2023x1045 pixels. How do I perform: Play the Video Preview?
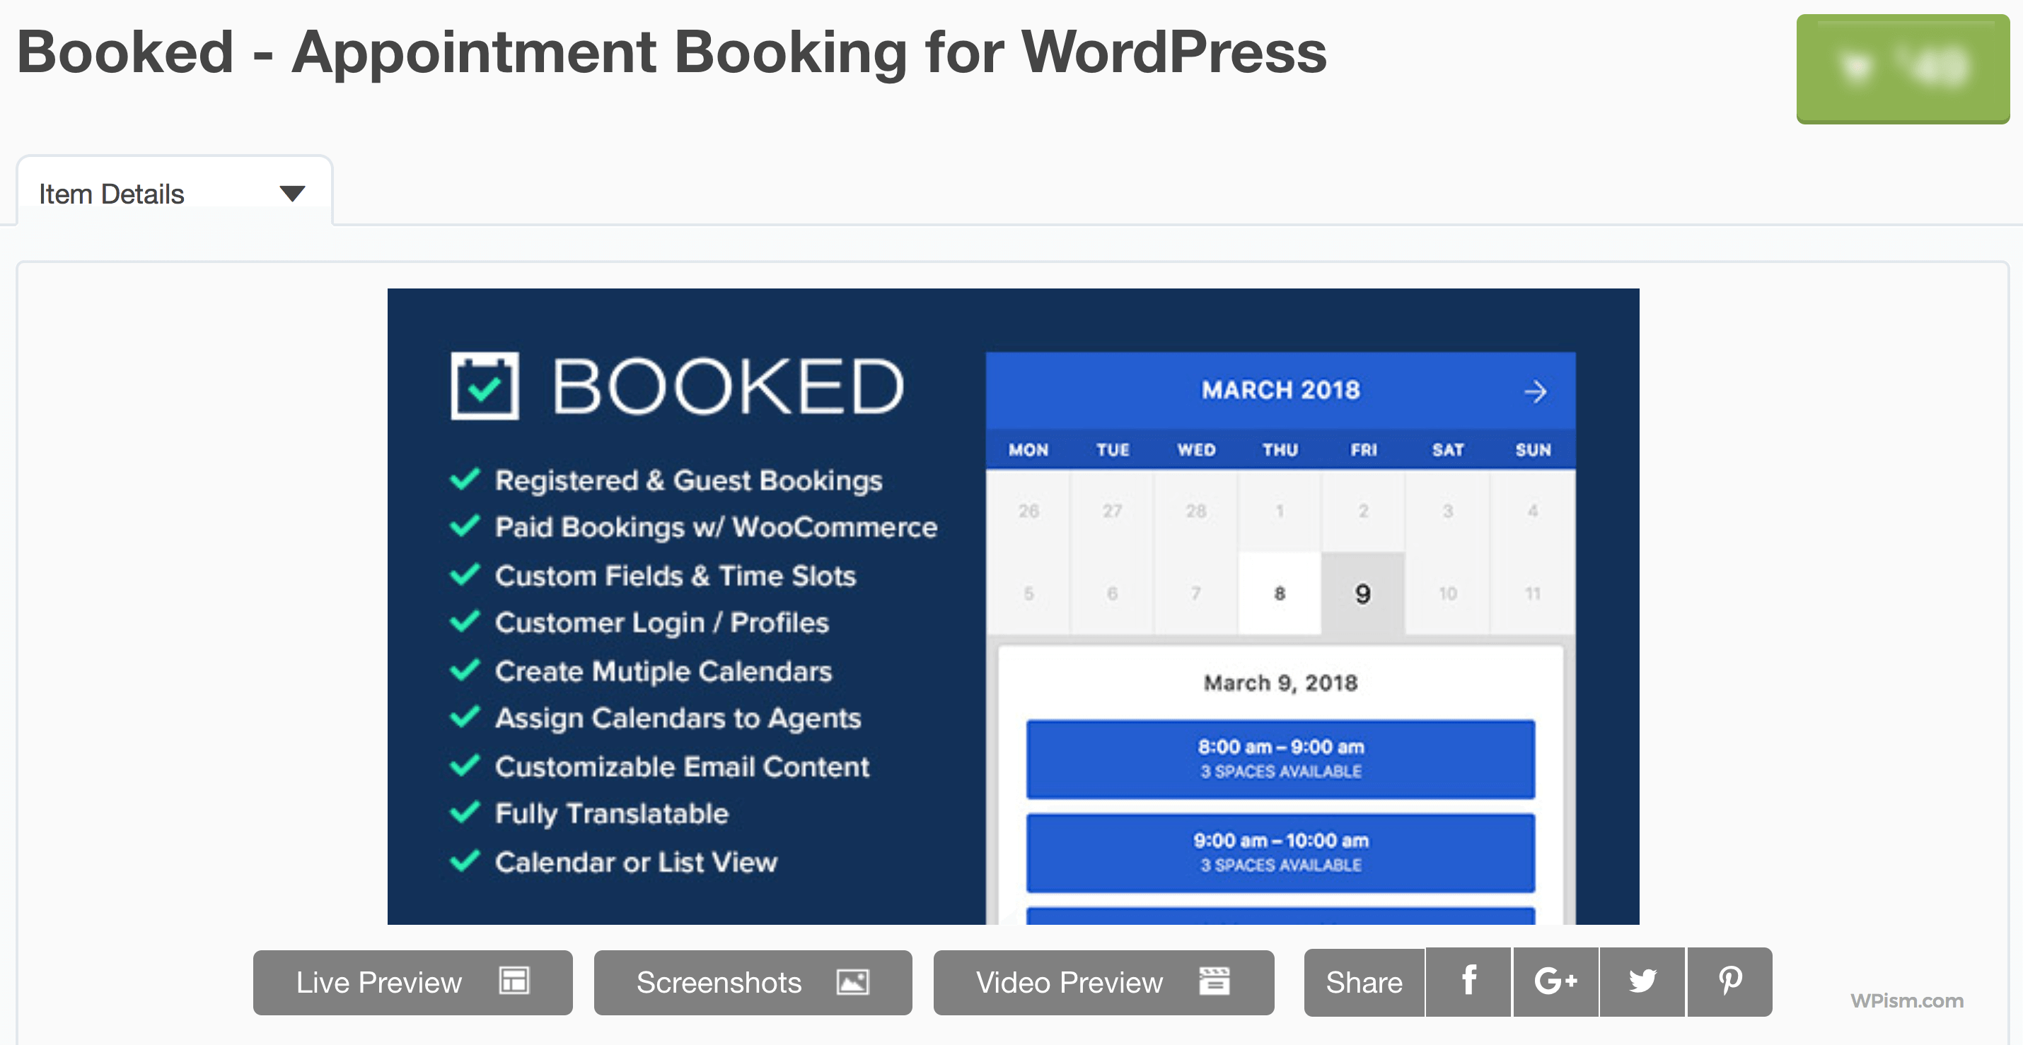coord(1103,982)
